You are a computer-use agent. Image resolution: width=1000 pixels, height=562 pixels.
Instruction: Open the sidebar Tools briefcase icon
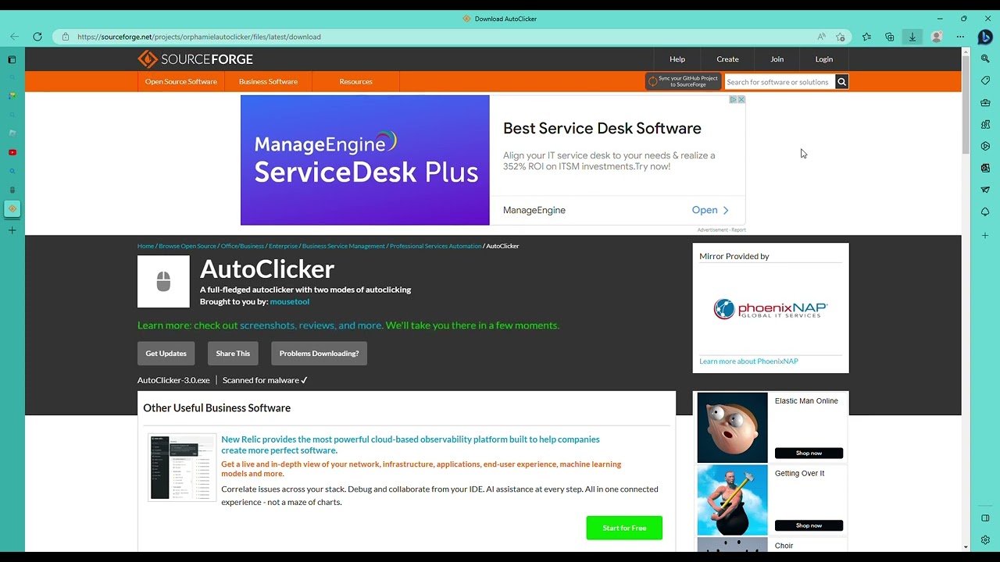pyautogui.click(x=985, y=102)
